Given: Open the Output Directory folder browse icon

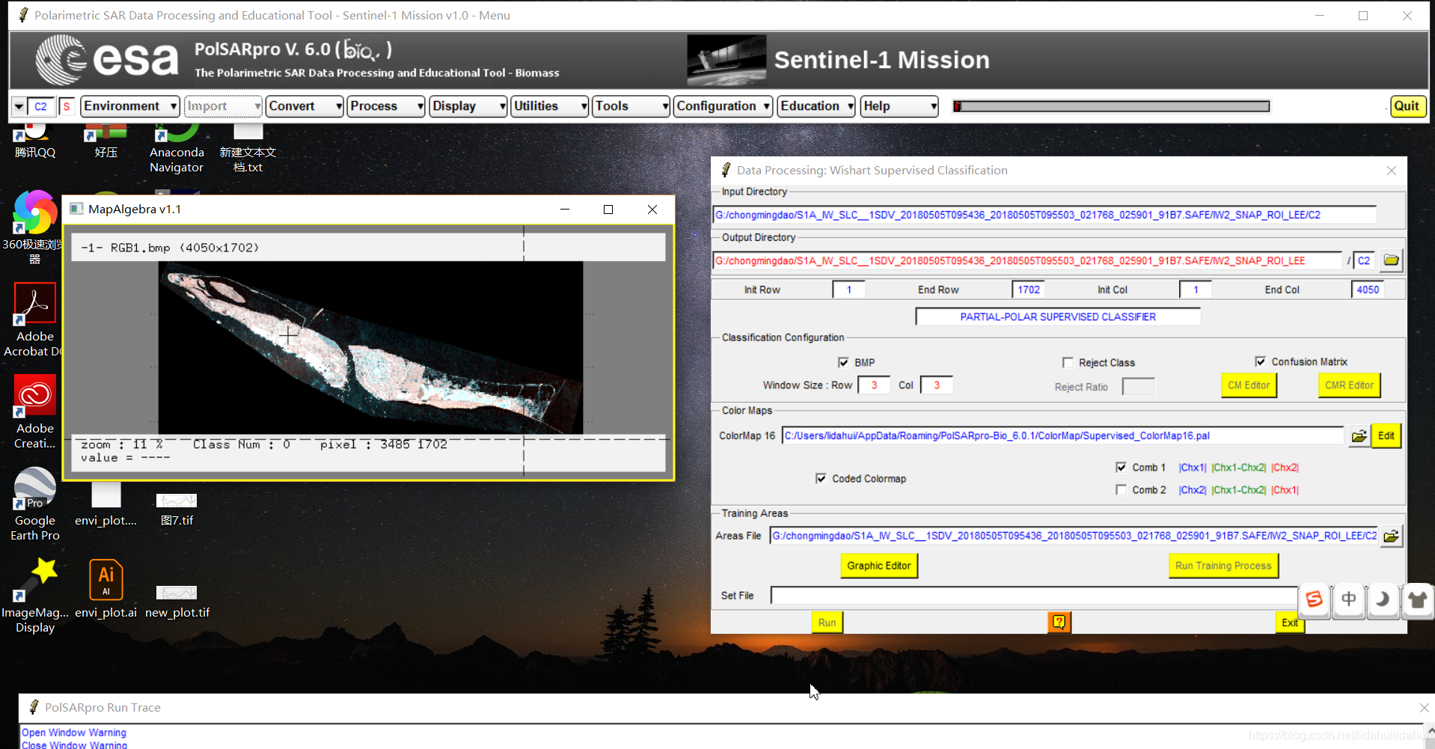Looking at the screenshot, I should click(x=1391, y=260).
